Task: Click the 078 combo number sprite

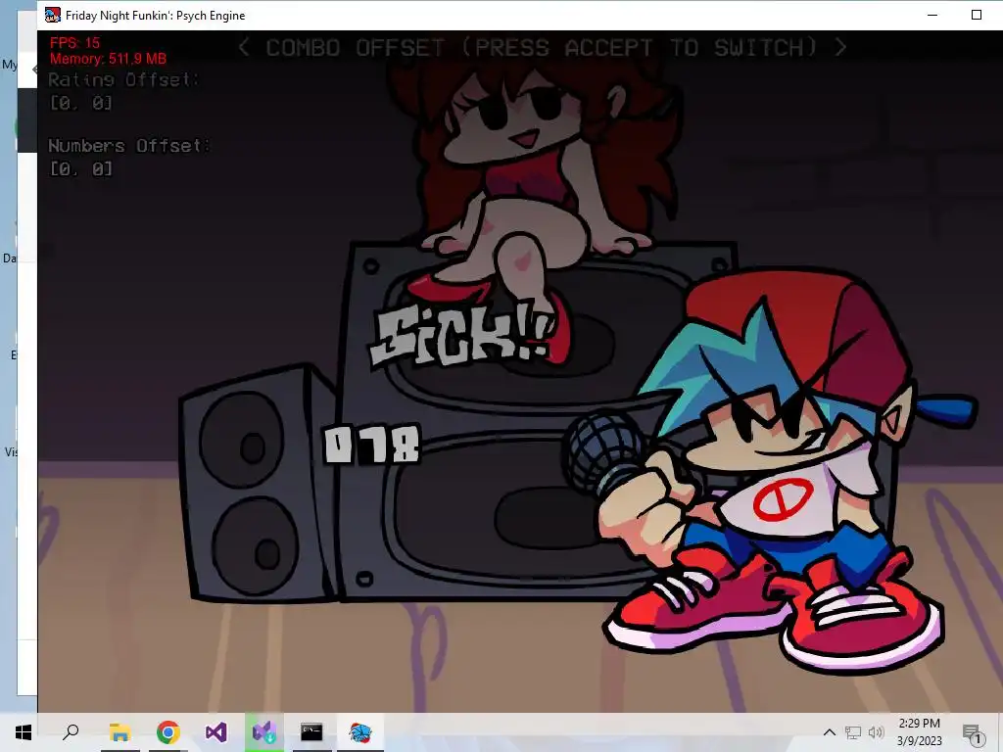Action: pos(372,445)
